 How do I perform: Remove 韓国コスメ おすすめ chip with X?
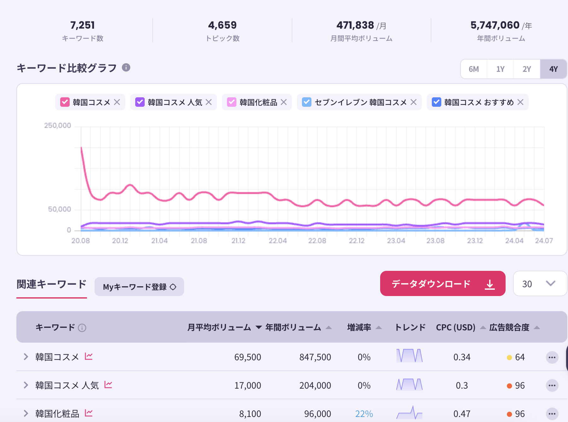click(x=520, y=102)
